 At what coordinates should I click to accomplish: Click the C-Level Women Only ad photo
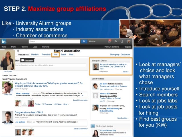click(96, 133)
